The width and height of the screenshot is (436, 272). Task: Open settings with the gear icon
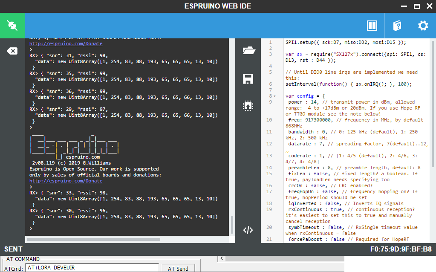(423, 26)
